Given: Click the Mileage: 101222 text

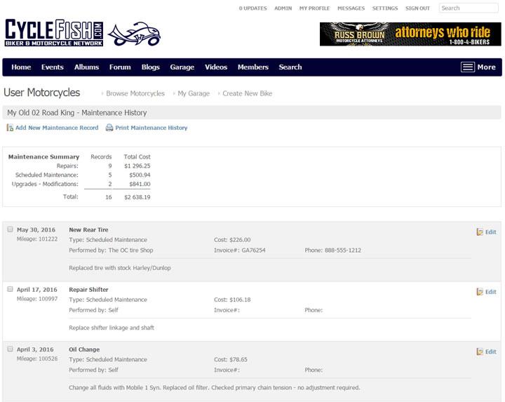Looking at the screenshot, I should click(x=37, y=239).
